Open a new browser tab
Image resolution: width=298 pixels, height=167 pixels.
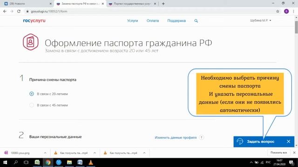pos(163,4)
